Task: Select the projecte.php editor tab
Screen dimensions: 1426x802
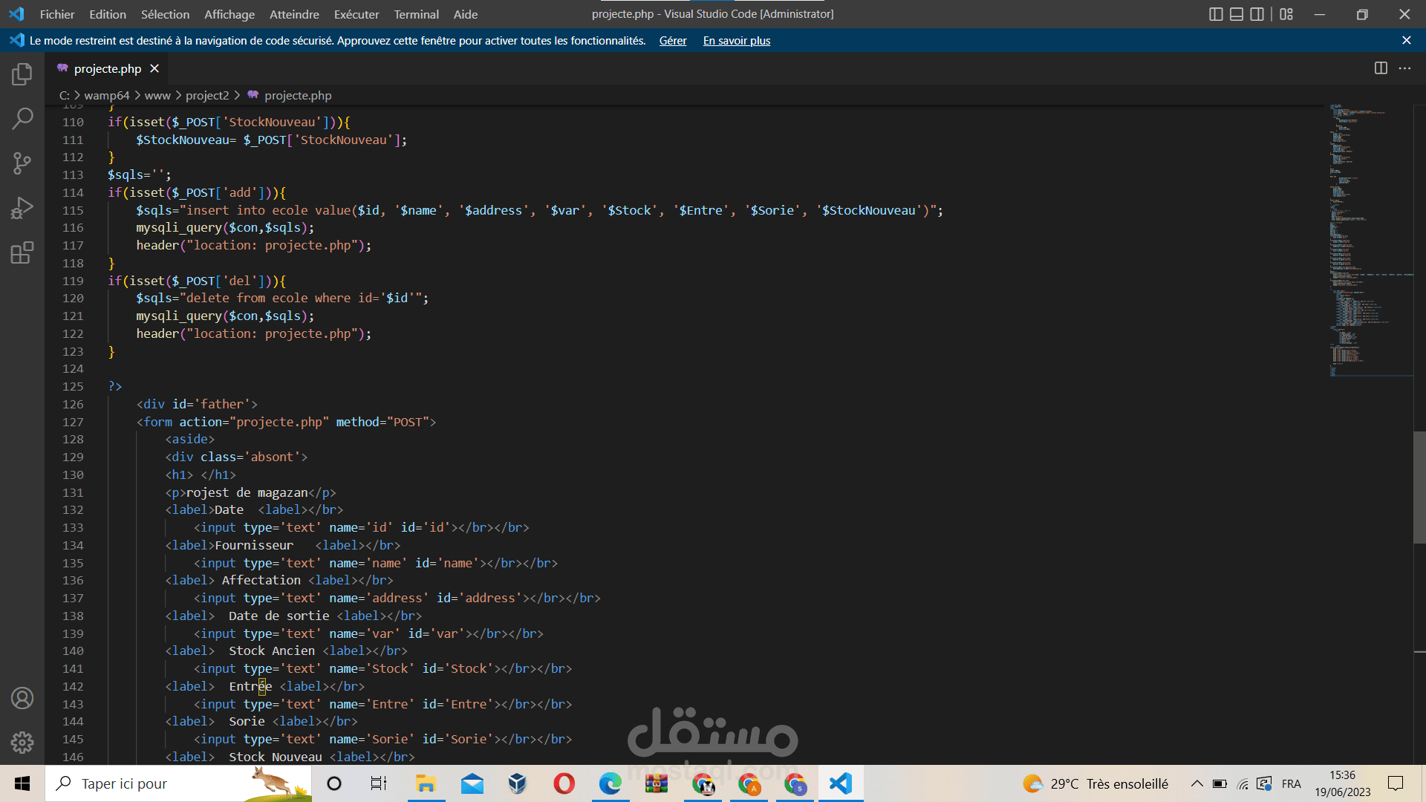Action: (108, 68)
